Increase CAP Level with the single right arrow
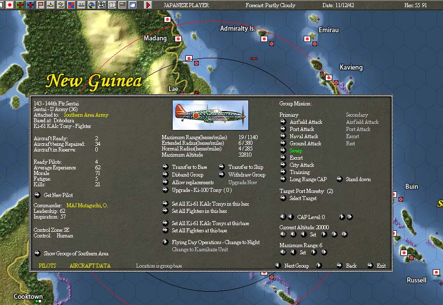Viewport: 443px width, 305px height. [342, 217]
